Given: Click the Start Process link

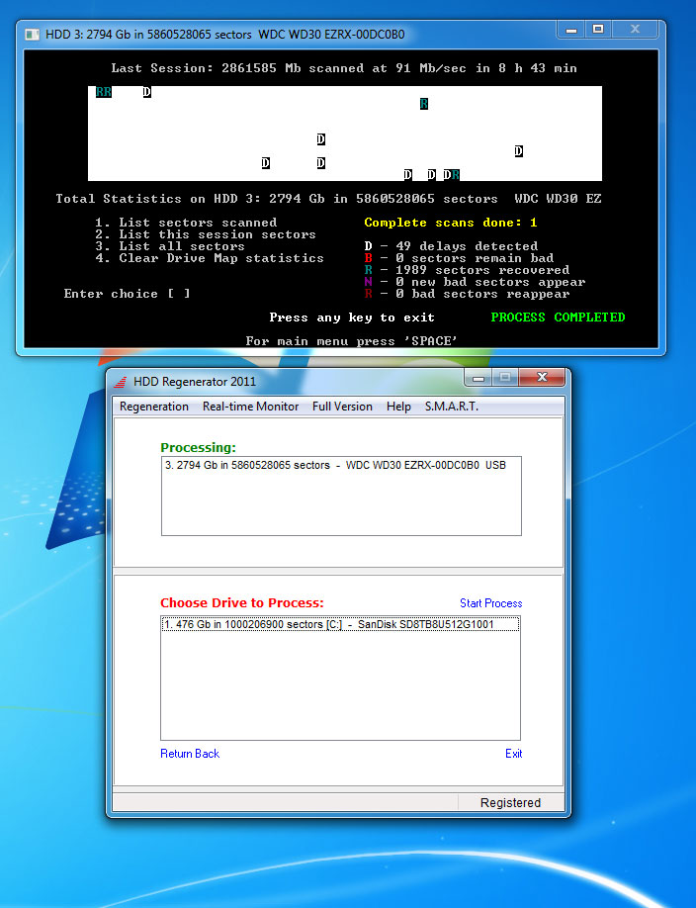Looking at the screenshot, I should click(491, 603).
